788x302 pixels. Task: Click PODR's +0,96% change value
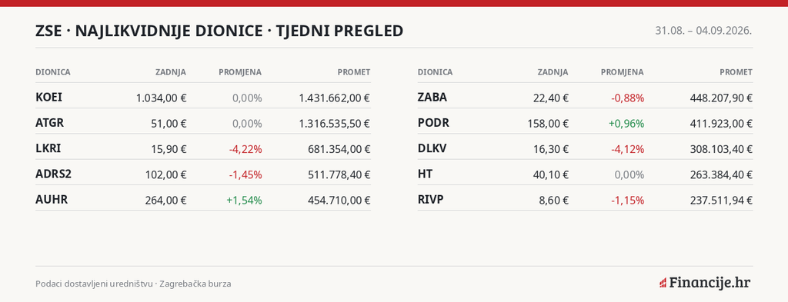point(626,124)
